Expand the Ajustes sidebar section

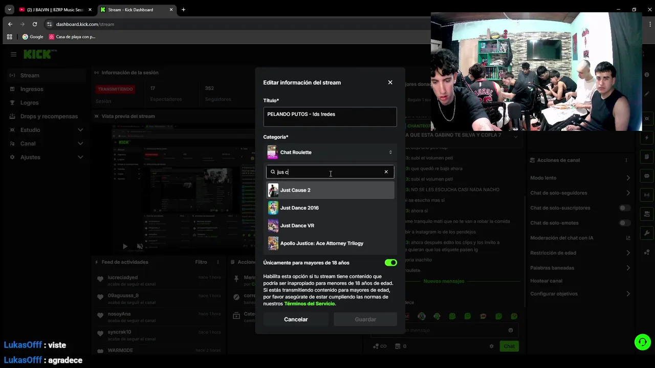coord(80,157)
